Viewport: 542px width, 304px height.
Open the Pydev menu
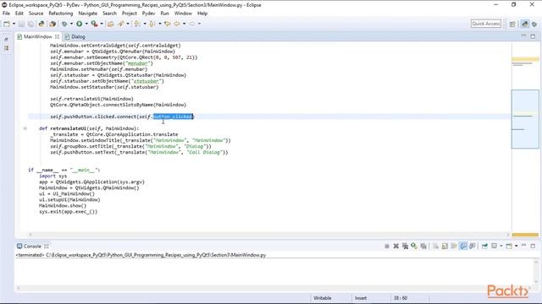click(x=149, y=14)
